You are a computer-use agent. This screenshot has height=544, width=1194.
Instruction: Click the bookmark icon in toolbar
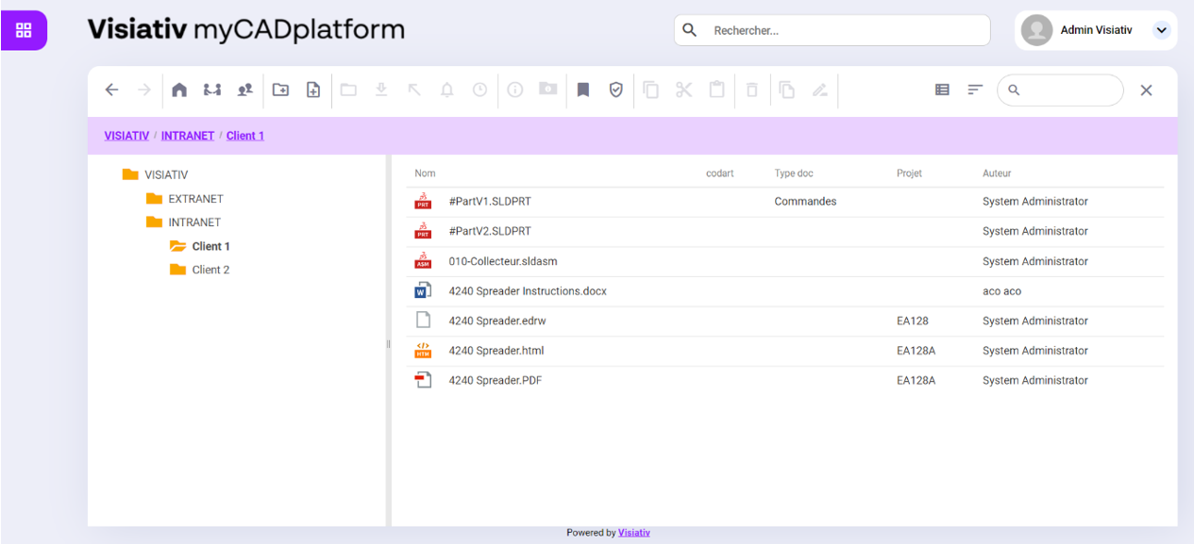583,90
